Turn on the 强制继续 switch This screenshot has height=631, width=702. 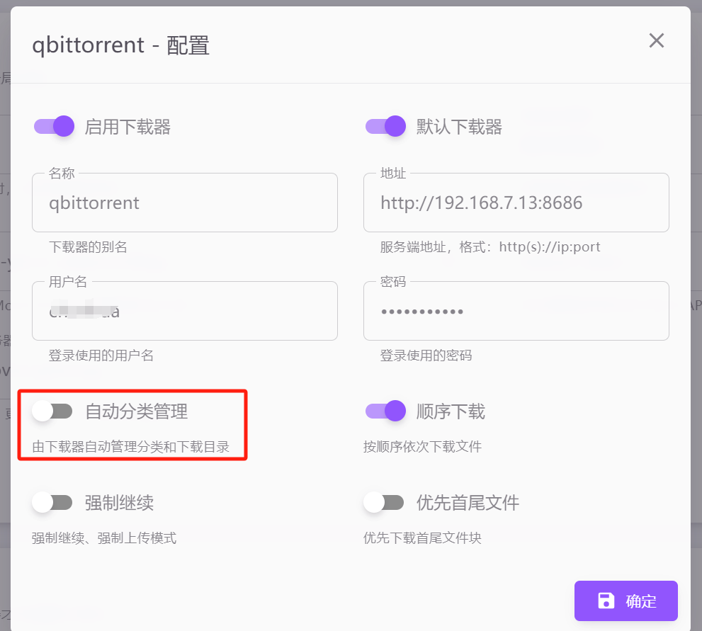(x=52, y=503)
